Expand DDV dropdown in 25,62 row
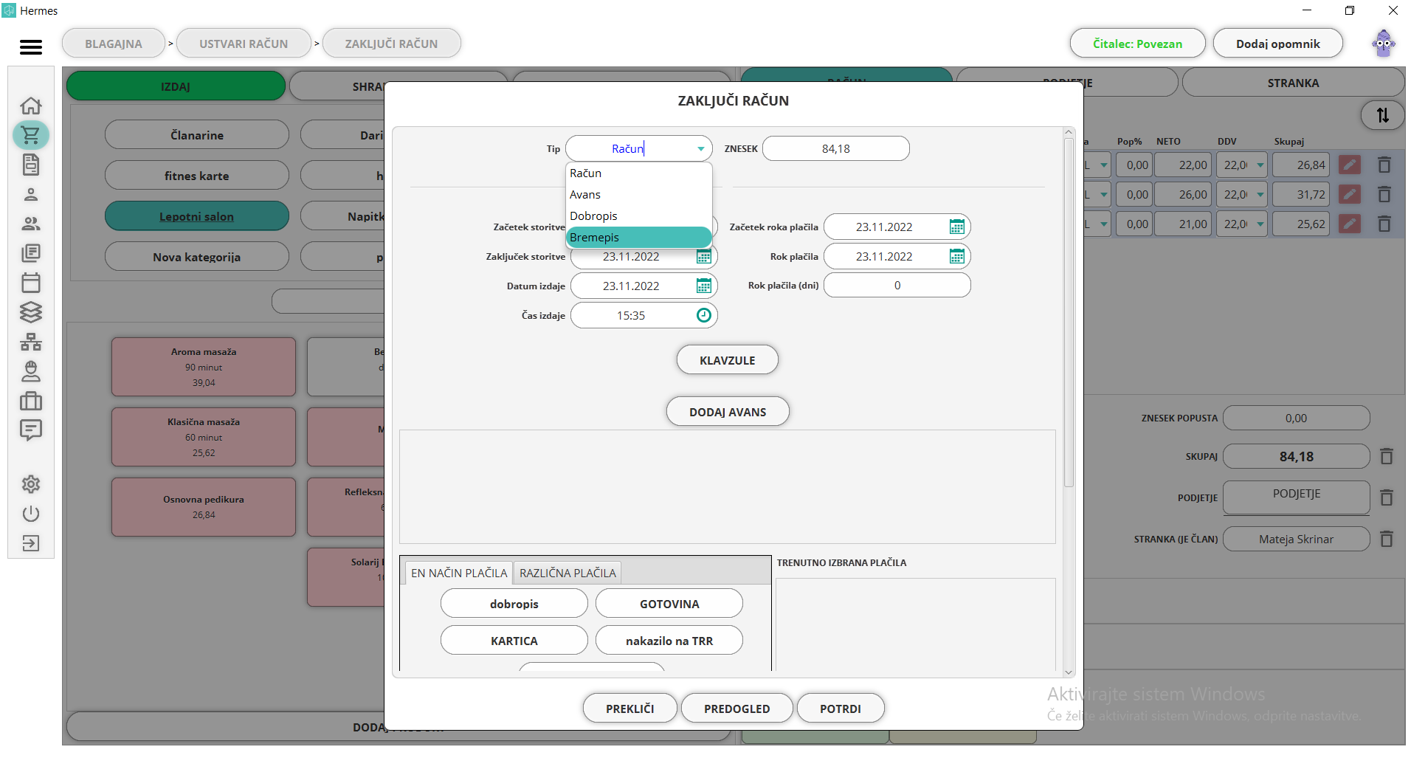The width and height of the screenshot is (1411, 758). tap(1260, 224)
